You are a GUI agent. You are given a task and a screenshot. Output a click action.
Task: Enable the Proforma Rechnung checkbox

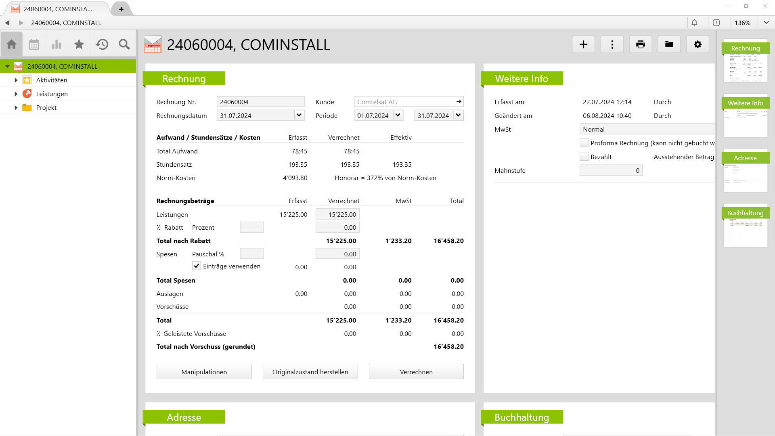pos(584,143)
